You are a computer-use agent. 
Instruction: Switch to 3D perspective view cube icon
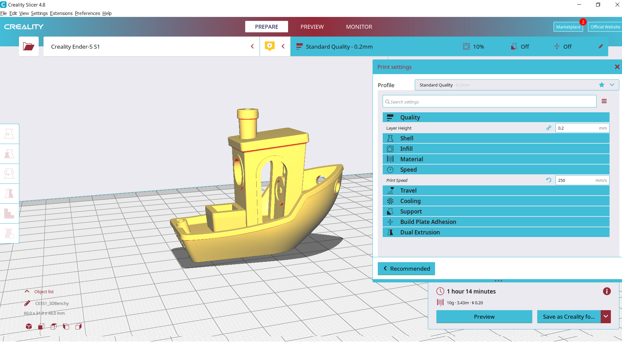point(29,326)
